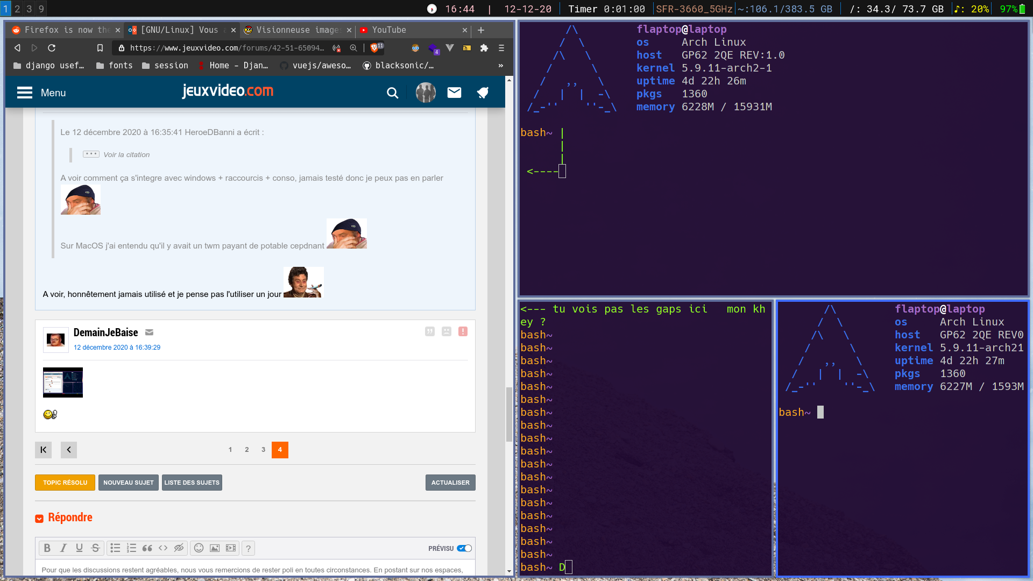The image size is (1033, 581).
Task: Click the Actualiser button
Action: click(x=450, y=483)
